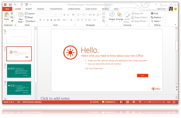Toggle Italic formatting
Viewport: 181px width, 118px height.
[44, 20]
